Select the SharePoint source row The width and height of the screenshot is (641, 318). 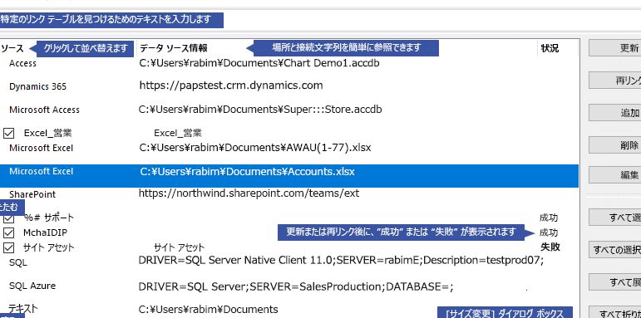pos(289,193)
